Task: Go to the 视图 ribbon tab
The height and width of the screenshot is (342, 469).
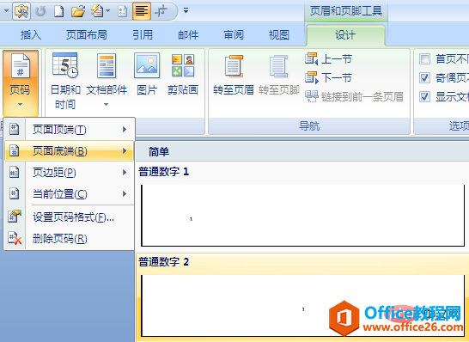Action: coord(279,35)
